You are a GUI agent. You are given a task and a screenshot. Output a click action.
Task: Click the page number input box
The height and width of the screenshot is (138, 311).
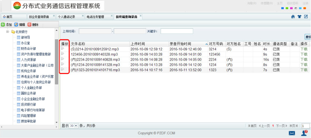306,126
